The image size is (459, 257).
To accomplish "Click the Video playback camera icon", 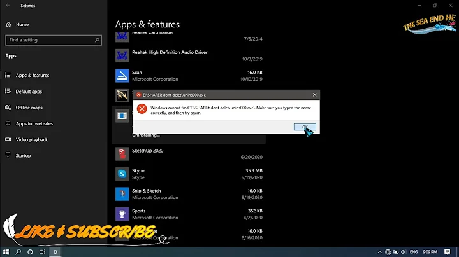I will point(8,139).
